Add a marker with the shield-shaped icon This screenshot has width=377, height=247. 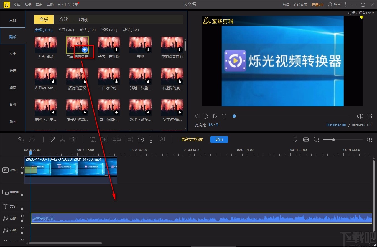point(295,139)
